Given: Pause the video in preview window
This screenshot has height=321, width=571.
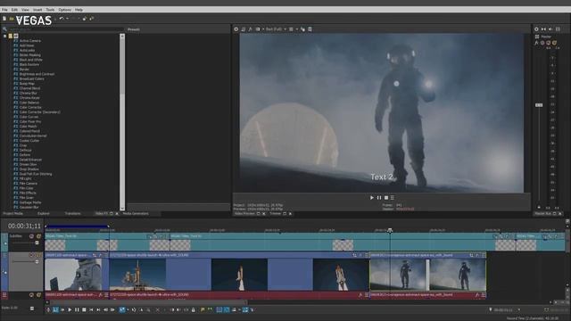Looking at the screenshot, I should click(379, 198).
